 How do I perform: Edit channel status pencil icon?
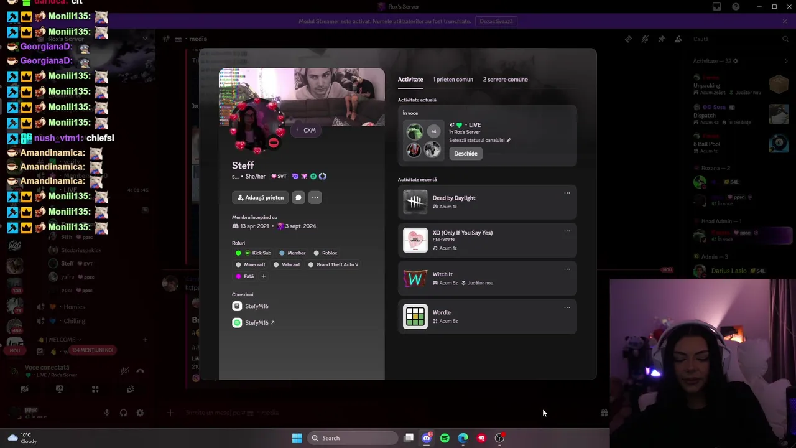coord(508,140)
